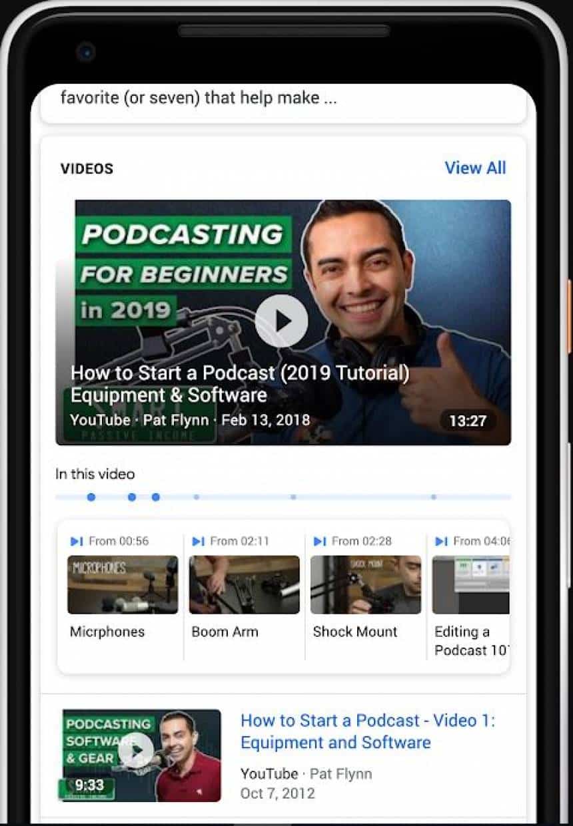Tap 'YouTube · Pat Flynn · Feb 13, 2018' caption
The height and width of the screenshot is (826, 573).
point(190,420)
